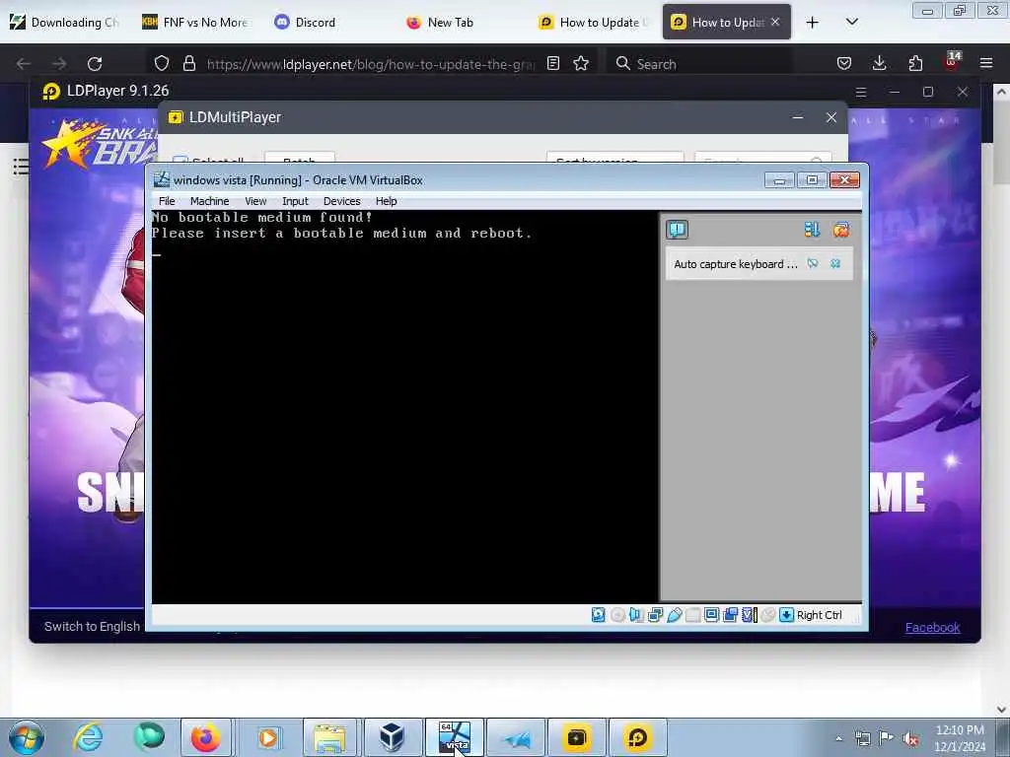Screen dimensions: 1010x757
Task: Toggle the notification center icon in VirtualBox
Action: click(x=677, y=230)
